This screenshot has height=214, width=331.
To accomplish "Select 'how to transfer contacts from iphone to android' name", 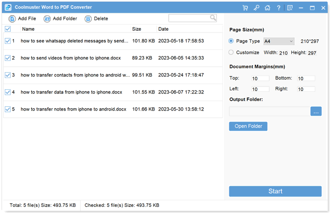I will coord(75,75).
